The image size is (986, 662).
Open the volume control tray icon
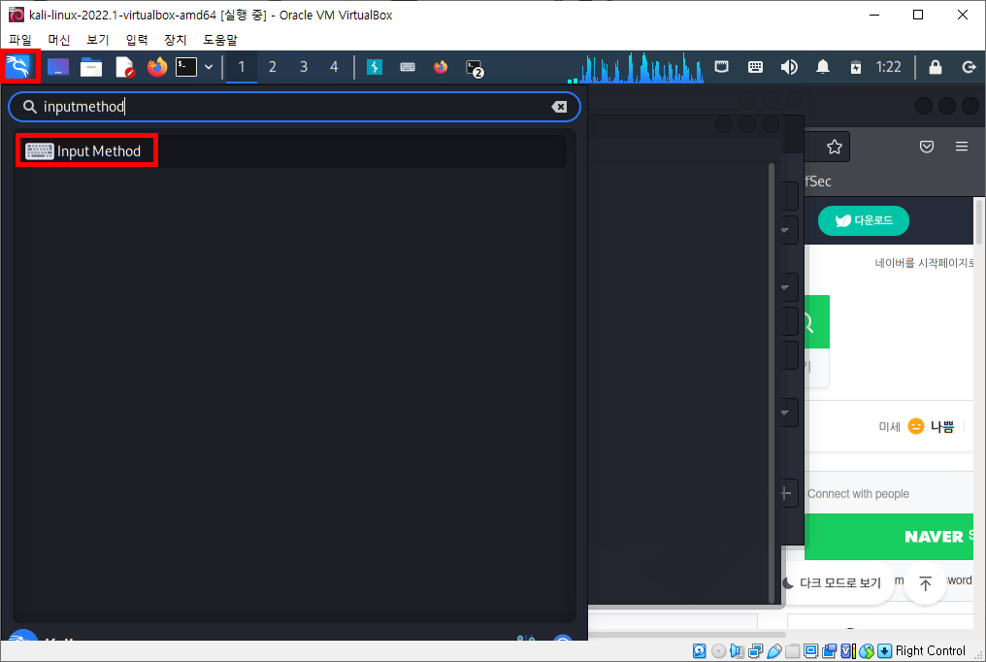[789, 67]
